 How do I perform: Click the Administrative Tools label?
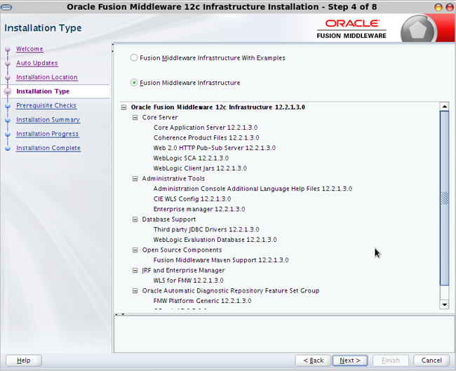[173, 179]
